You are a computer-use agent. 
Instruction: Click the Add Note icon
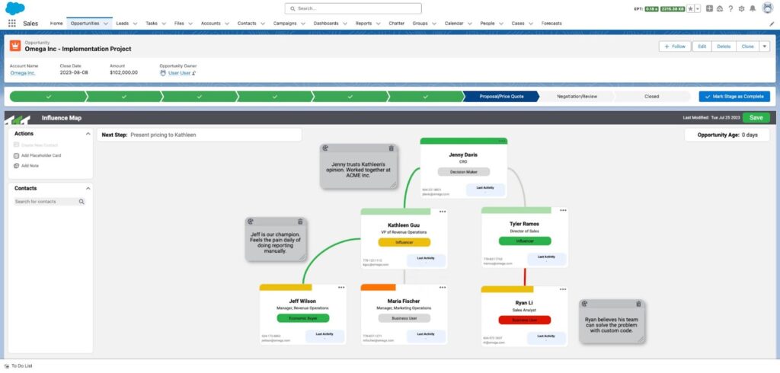tap(17, 166)
